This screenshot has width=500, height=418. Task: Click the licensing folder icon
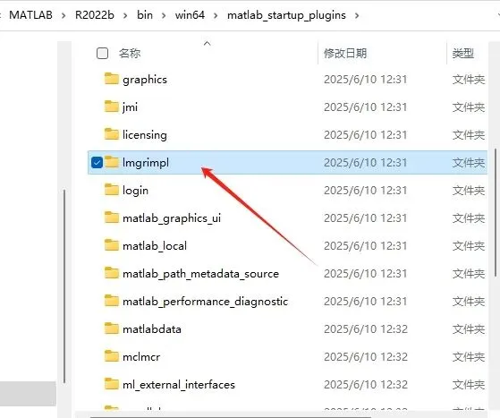[x=112, y=134]
